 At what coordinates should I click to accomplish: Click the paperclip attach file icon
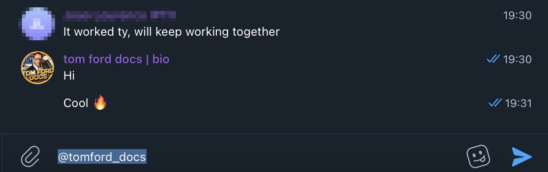coord(30,156)
